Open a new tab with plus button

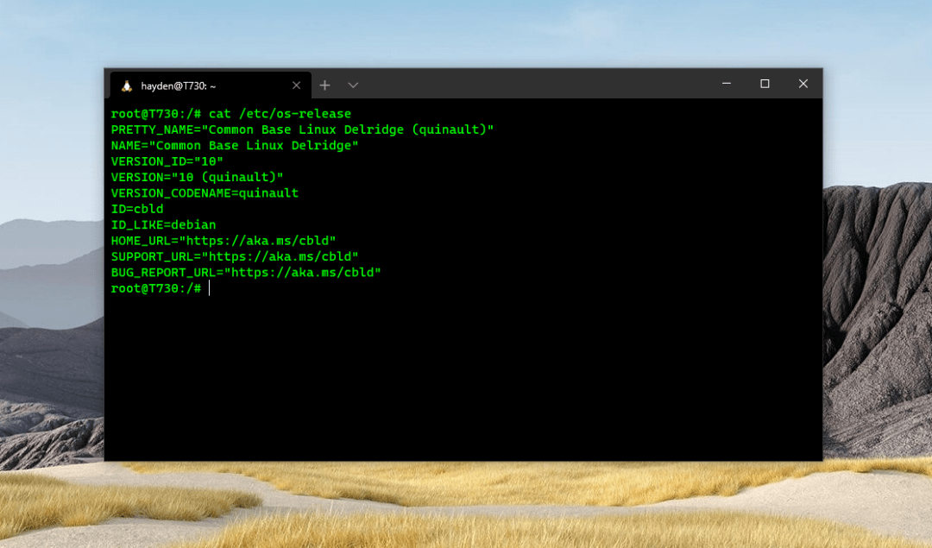click(x=324, y=85)
